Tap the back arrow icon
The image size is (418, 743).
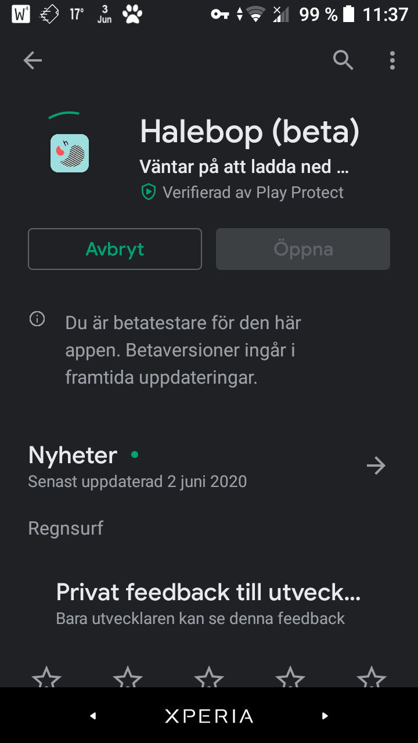tap(33, 60)
